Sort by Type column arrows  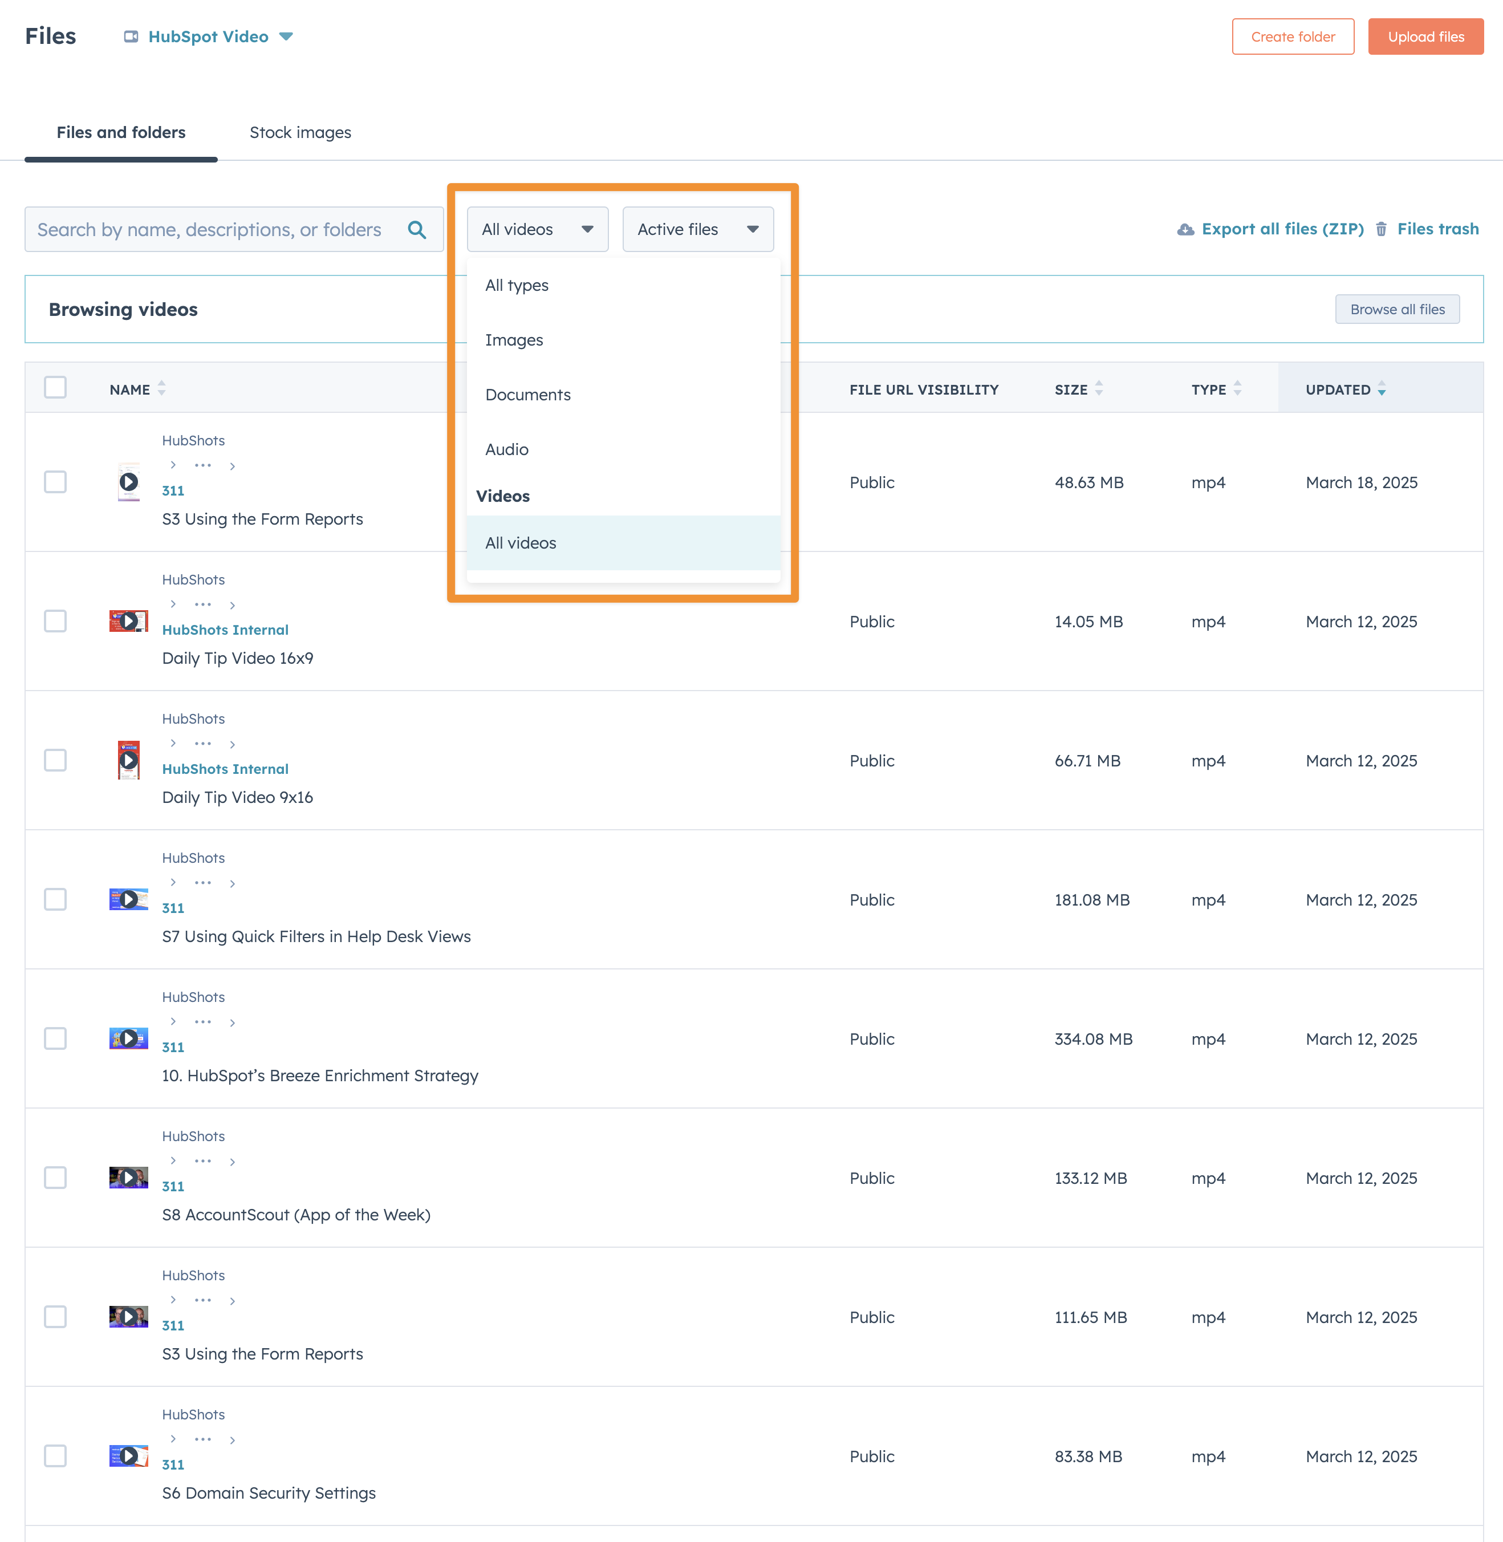(1237, 388)
